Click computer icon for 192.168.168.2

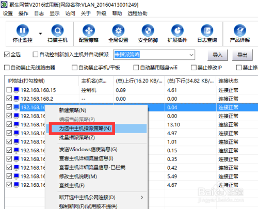[x=17, y=99]
